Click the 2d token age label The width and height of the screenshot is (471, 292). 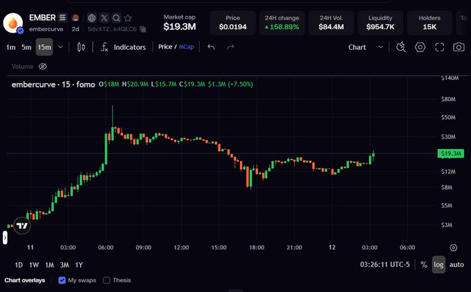click(76, 29)
